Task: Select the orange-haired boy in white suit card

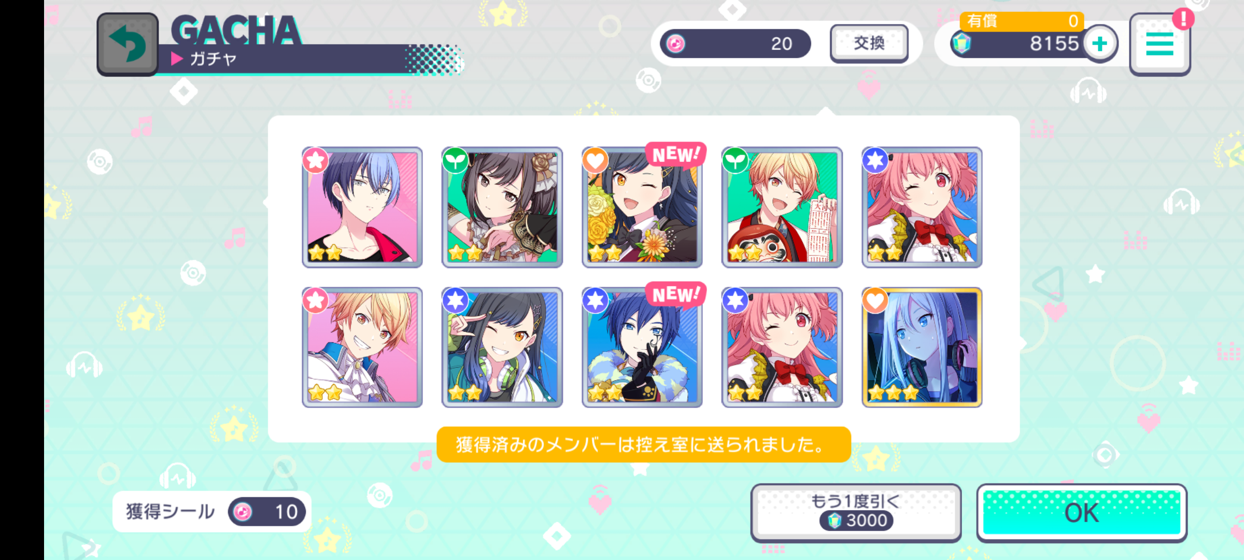Action: click(362, 347)
